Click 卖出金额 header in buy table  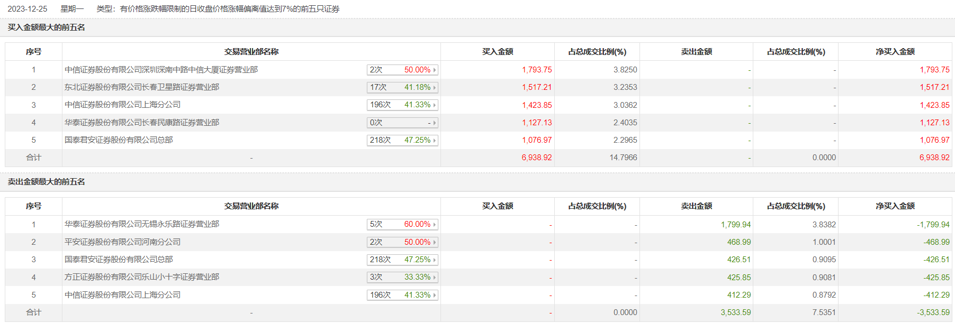(x=697, y=52)
